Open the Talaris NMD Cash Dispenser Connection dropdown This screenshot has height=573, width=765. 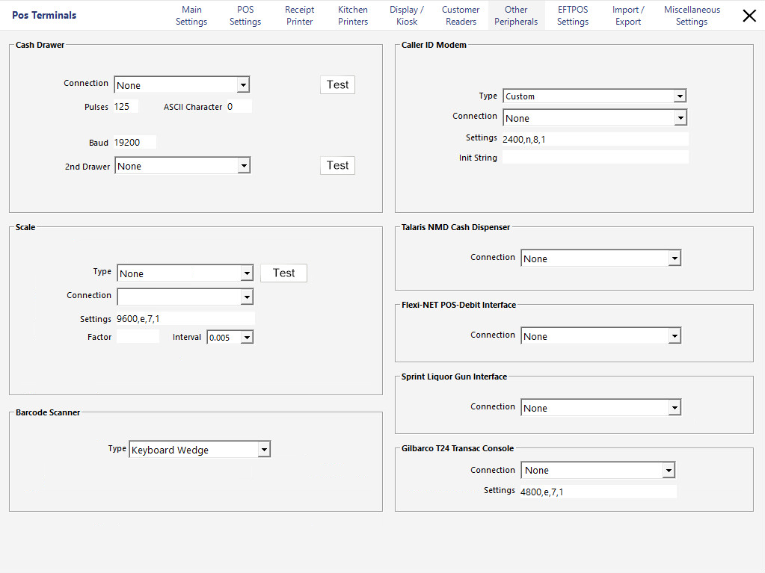click(x=674, y=258)
